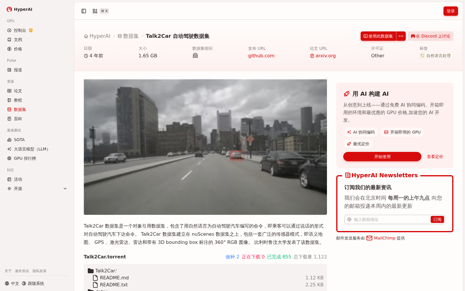This screenshot has height=291, width=465.
Task: Open the arxiv.org paper link
Action: point(323,56)
